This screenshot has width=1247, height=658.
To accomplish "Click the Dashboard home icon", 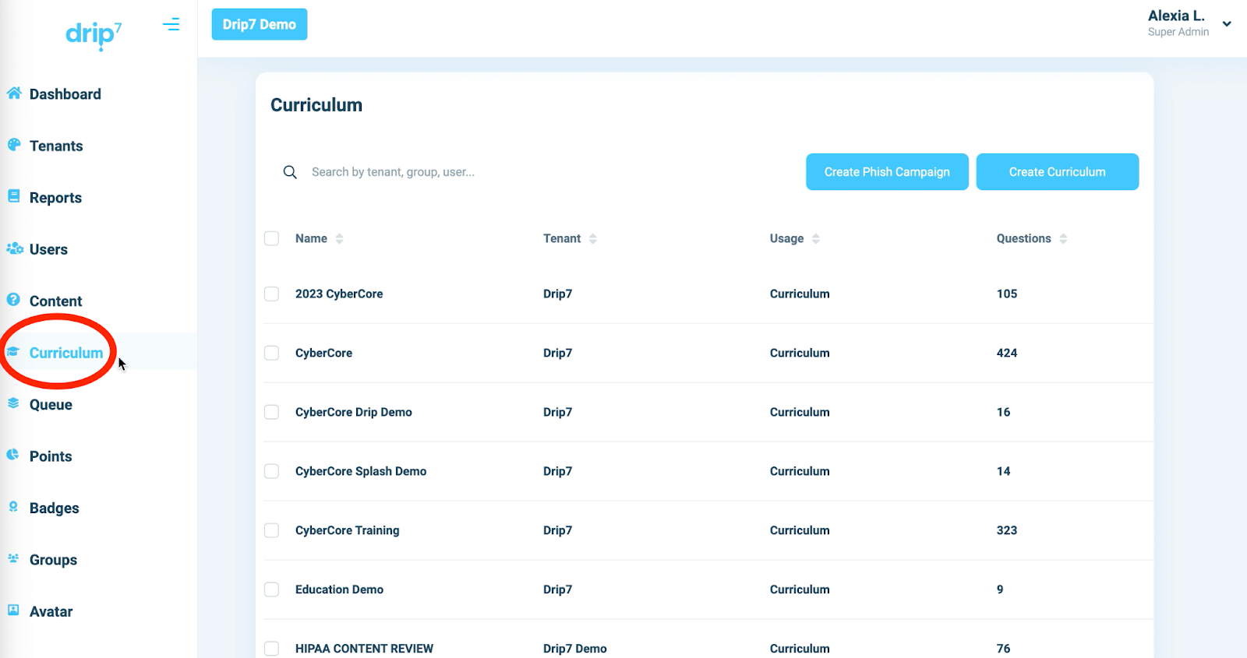I will click(x=14, y=93).
